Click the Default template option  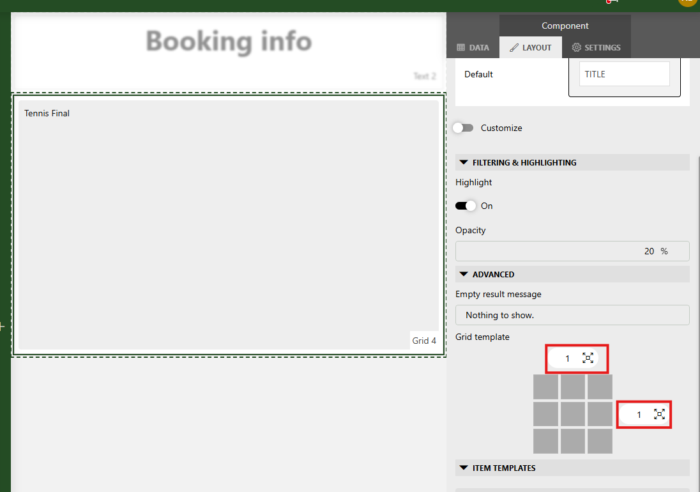tap(478, 74)
